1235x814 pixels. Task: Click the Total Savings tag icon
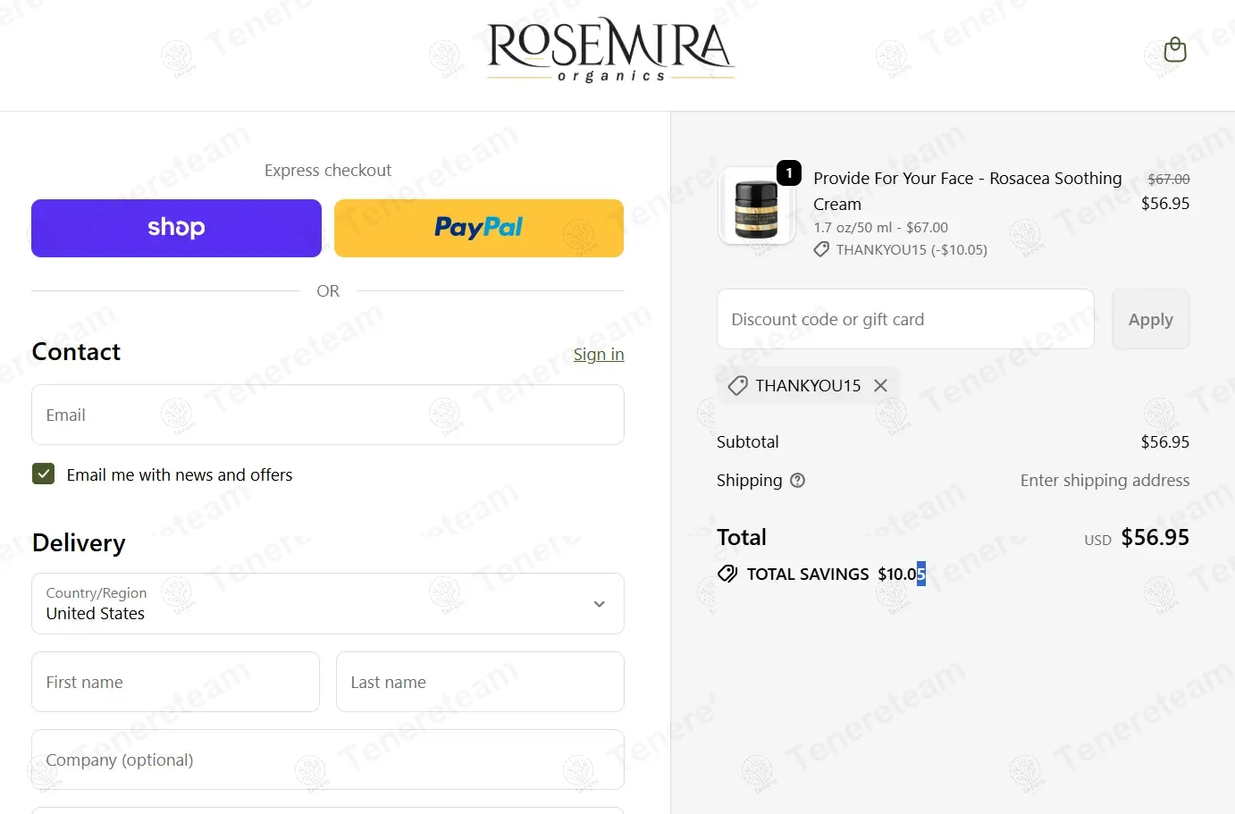pos(727,574)
